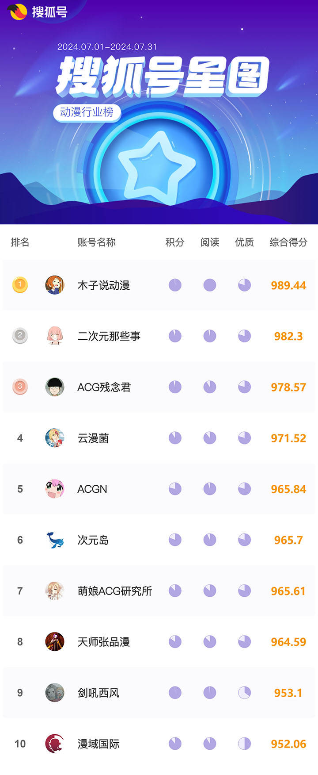Image resolution: width=318 pixels, height=775 pixels.
Task: Click the score 989.44
Action: point(288,285)
